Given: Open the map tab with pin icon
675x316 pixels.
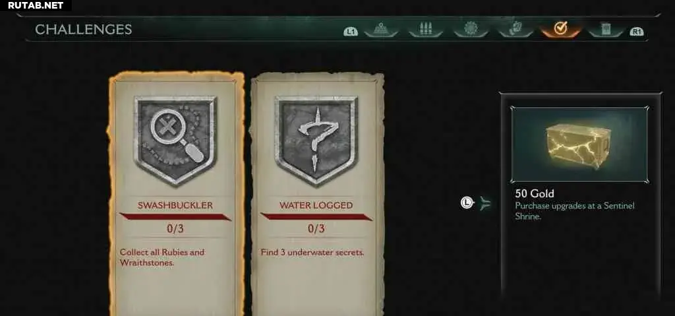Looking at the screenshot, I should point(380,29).
